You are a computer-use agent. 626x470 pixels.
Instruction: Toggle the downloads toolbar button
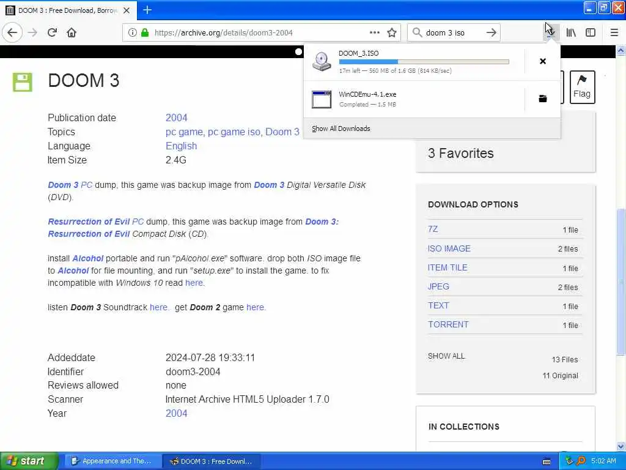[x=551, y=32]
